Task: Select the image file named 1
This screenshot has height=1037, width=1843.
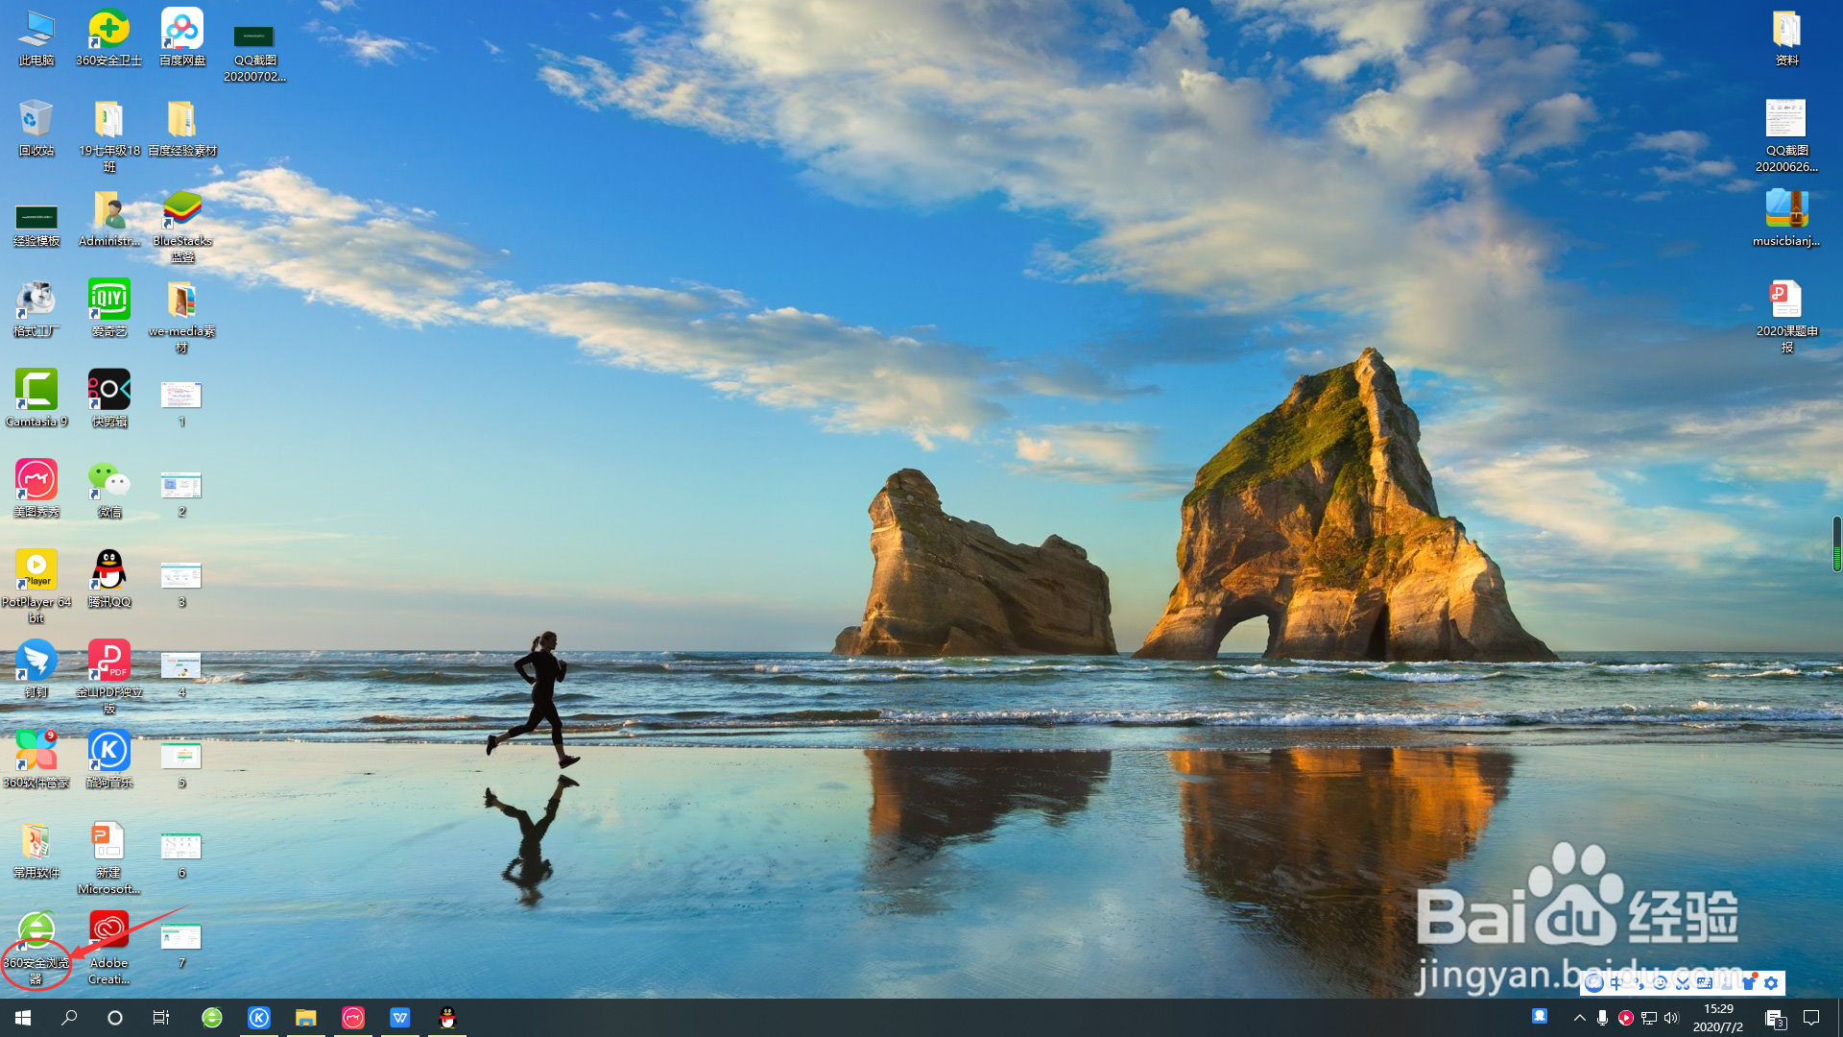Action: (181, 404)
